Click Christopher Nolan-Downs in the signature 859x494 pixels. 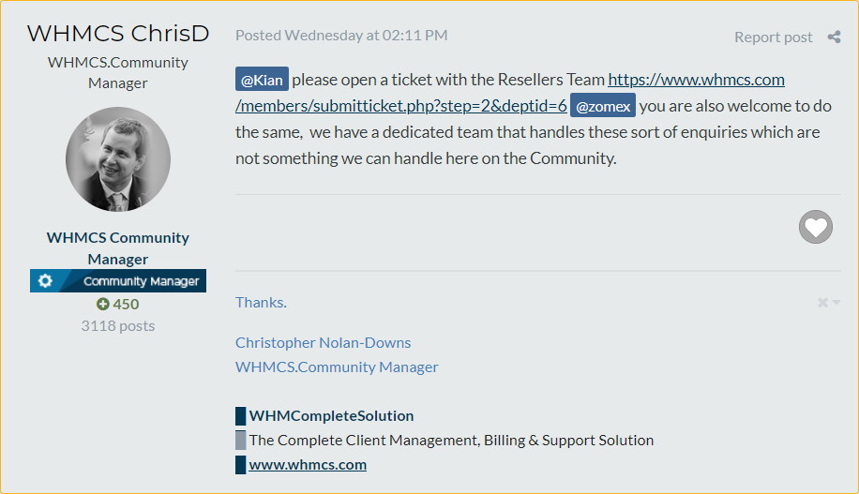[324, 343]
